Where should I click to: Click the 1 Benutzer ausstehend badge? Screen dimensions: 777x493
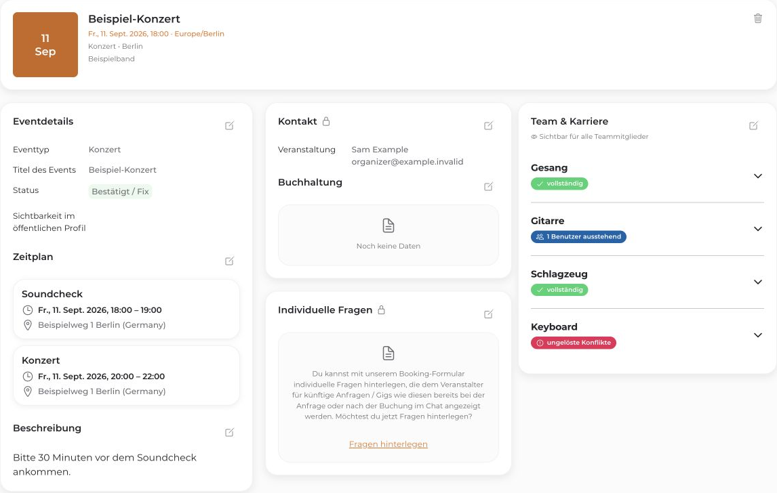(x=578, y=236)
